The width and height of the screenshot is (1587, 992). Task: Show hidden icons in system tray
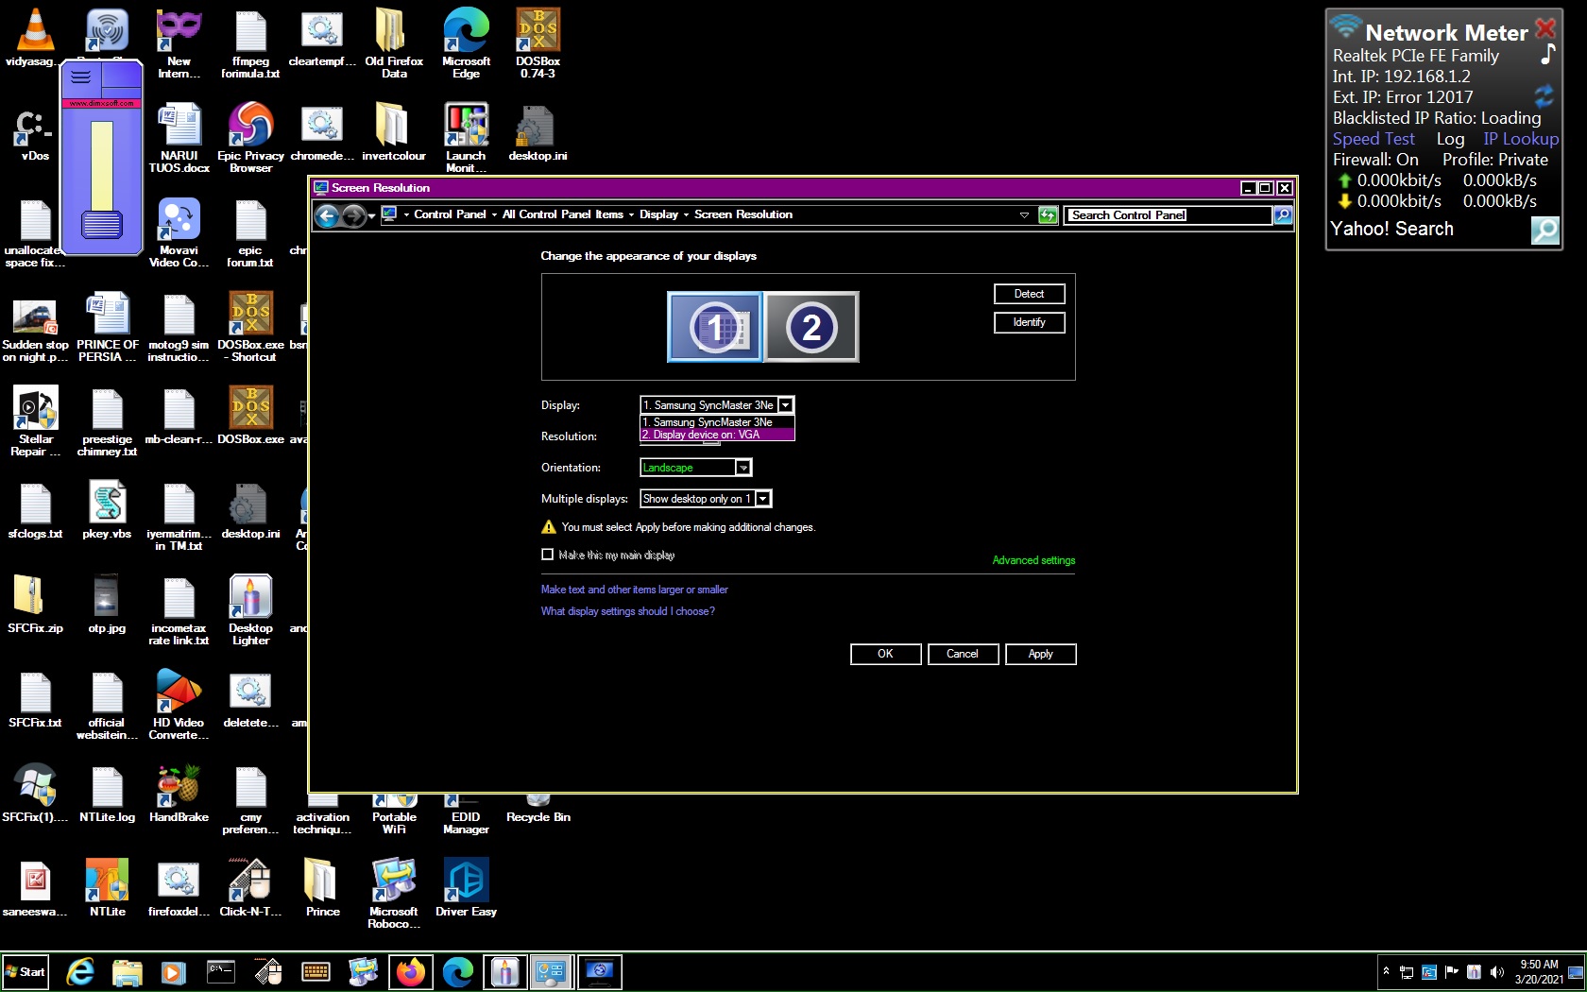pos(1386,971)
